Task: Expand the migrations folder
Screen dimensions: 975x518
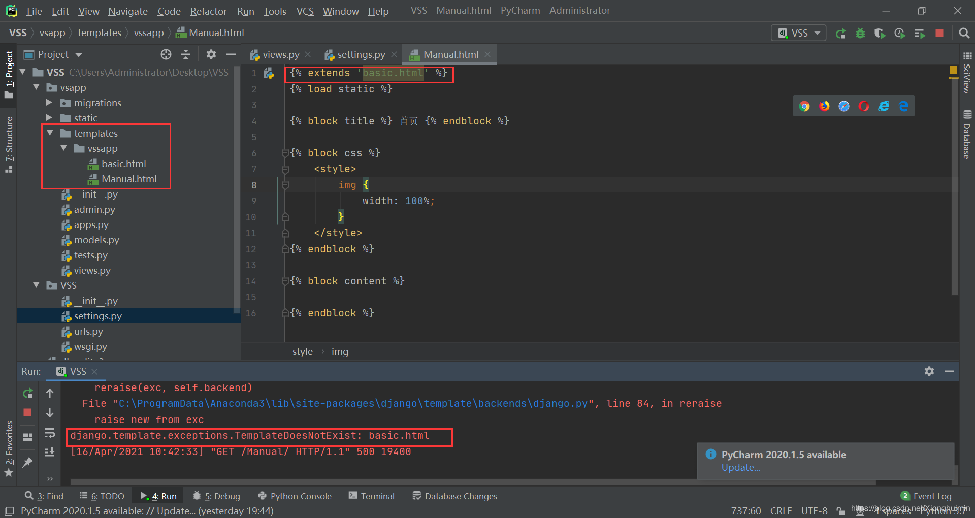Action: 49,103
